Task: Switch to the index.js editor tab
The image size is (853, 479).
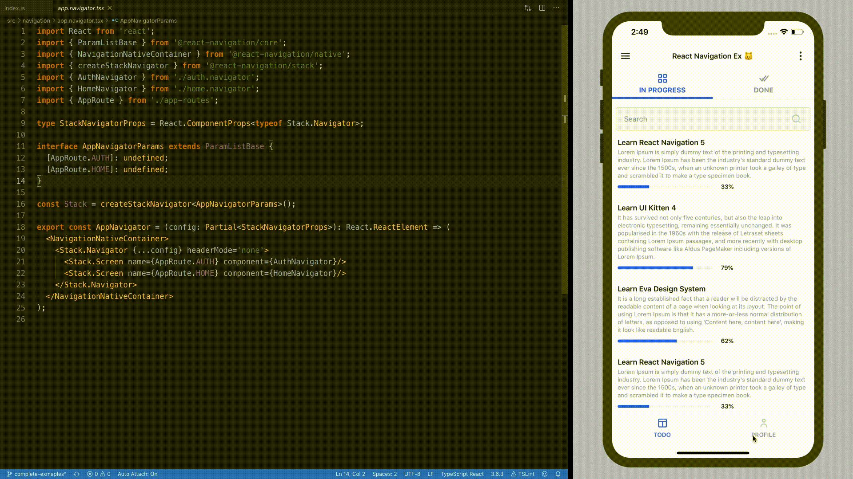Action: [x=14, y=8]
